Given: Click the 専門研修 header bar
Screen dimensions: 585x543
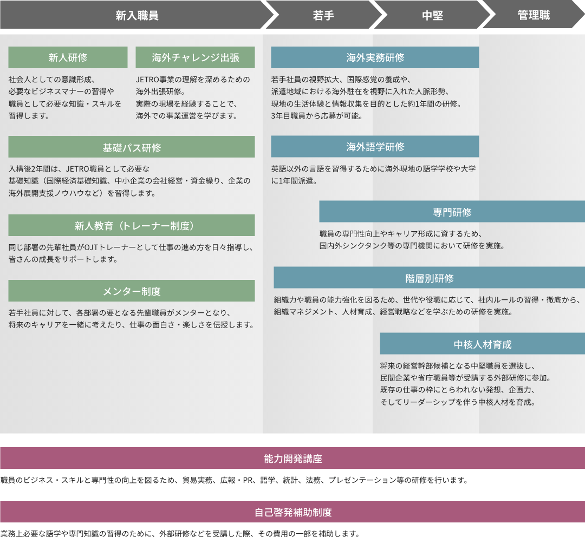Looking at the screenshot, I should point(452,212).
